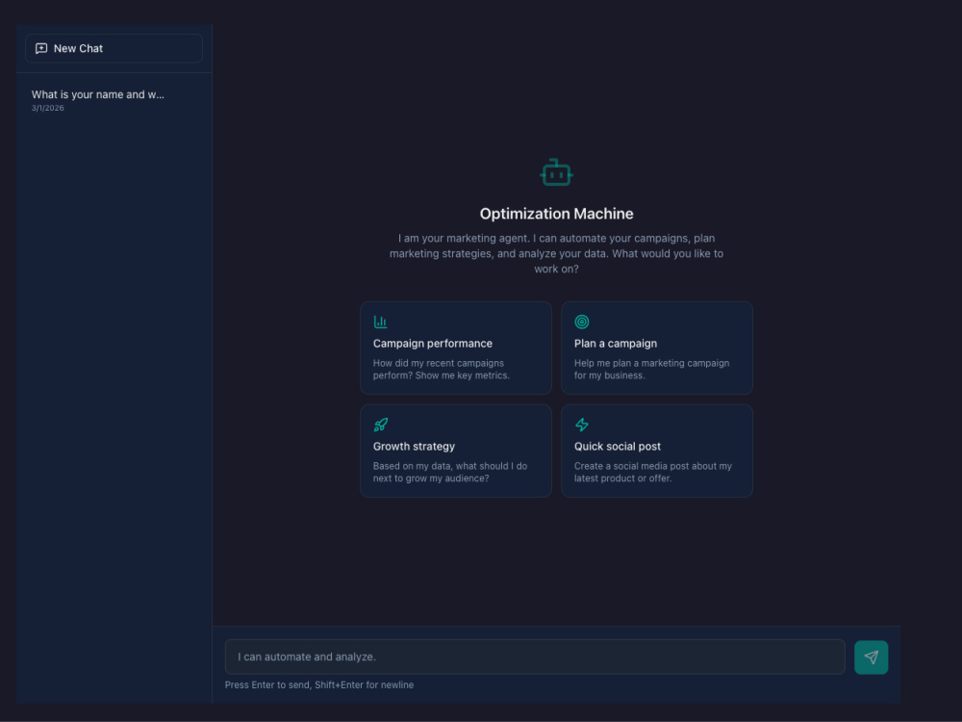The width and height of the screenshot is (962, 722).
Task: Click the rocket icon in Growth strategy
Action: 380,425
